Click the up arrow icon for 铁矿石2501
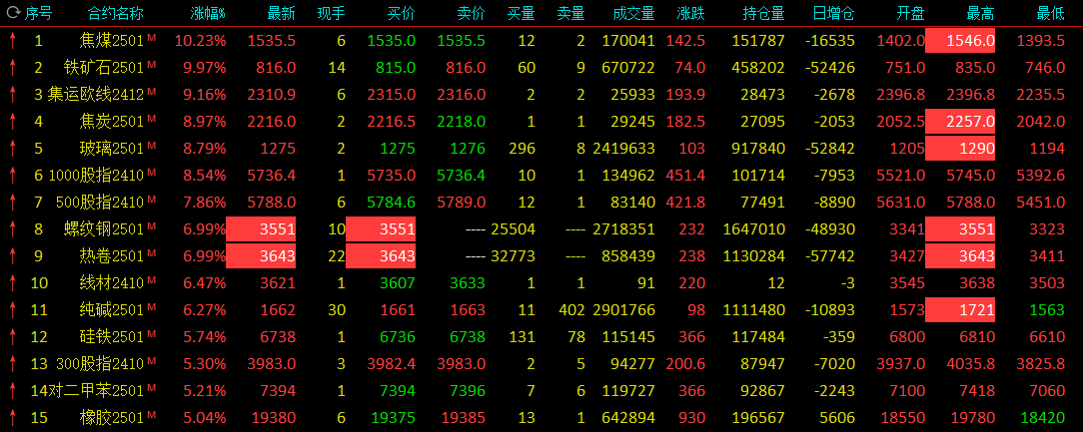The image size is (1083, 432). pos(12,68)
